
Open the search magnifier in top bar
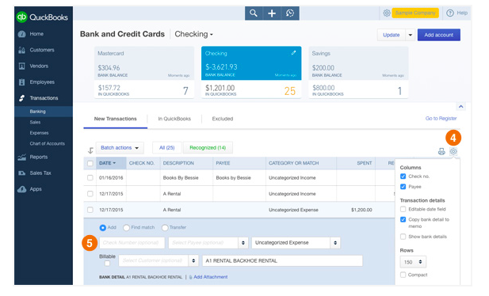pyautogui.click(x=254, y=13)
